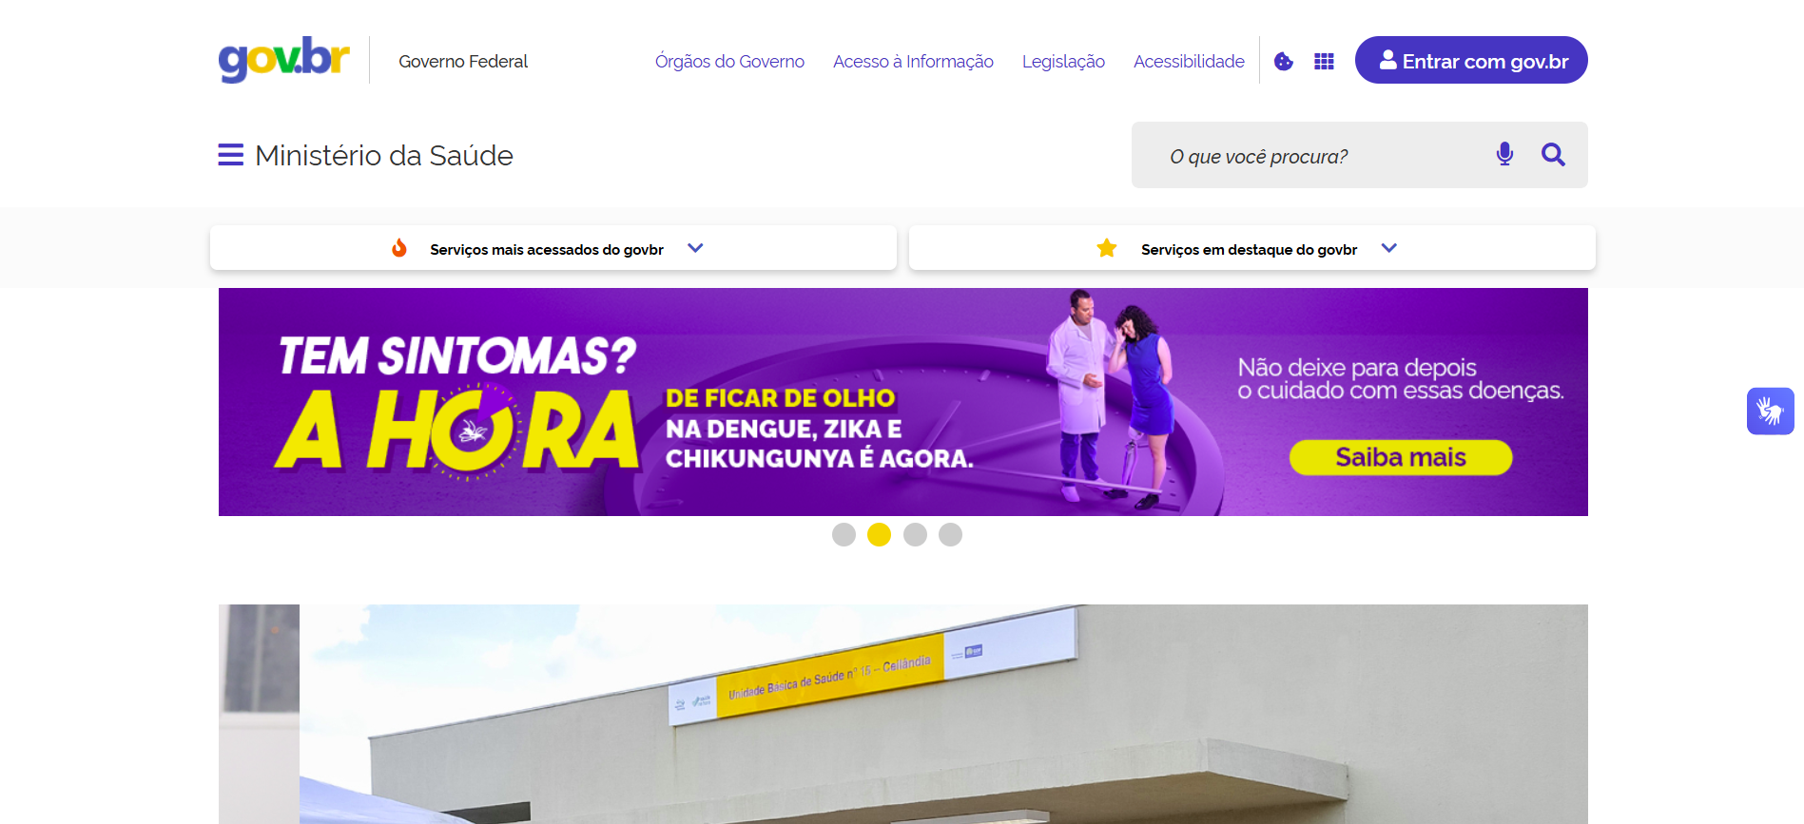Click the yellow Saiba mais button
This screenshot has height=824, width=1804.
(x=1401, y=457)
